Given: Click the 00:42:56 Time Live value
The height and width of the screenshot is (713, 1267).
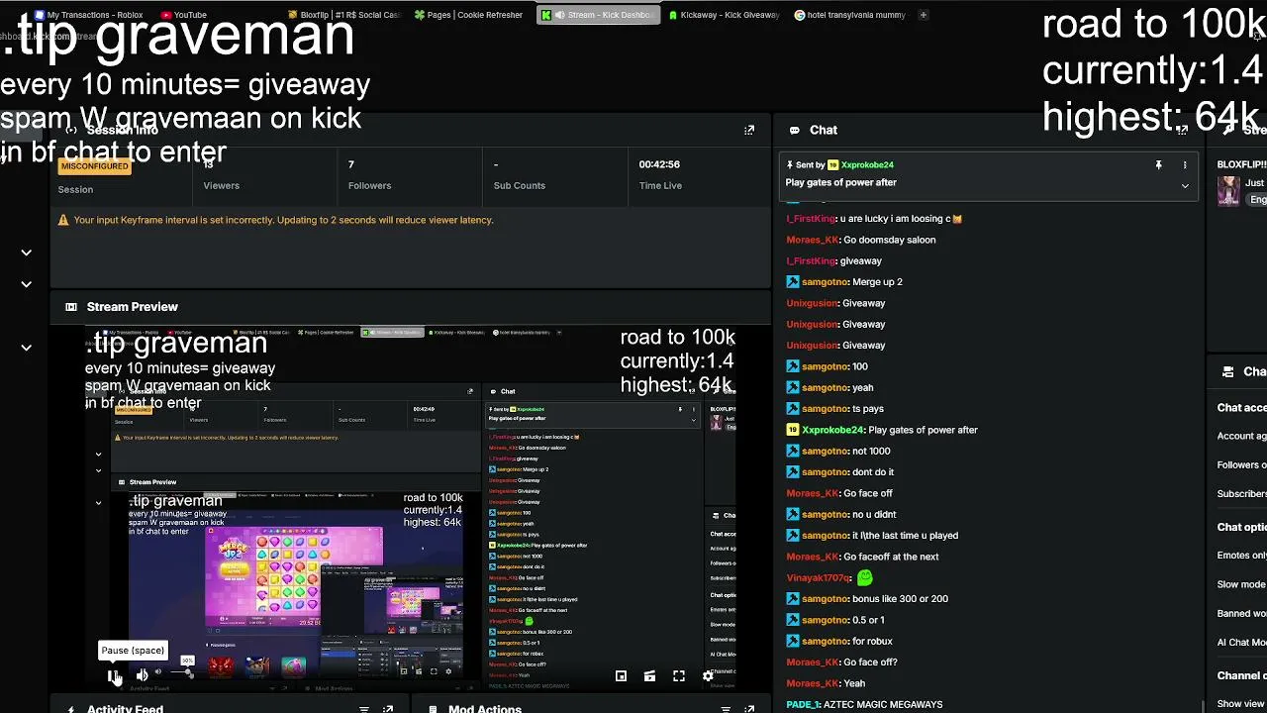Looking at the screenshot, I should [x=659, y=164].
